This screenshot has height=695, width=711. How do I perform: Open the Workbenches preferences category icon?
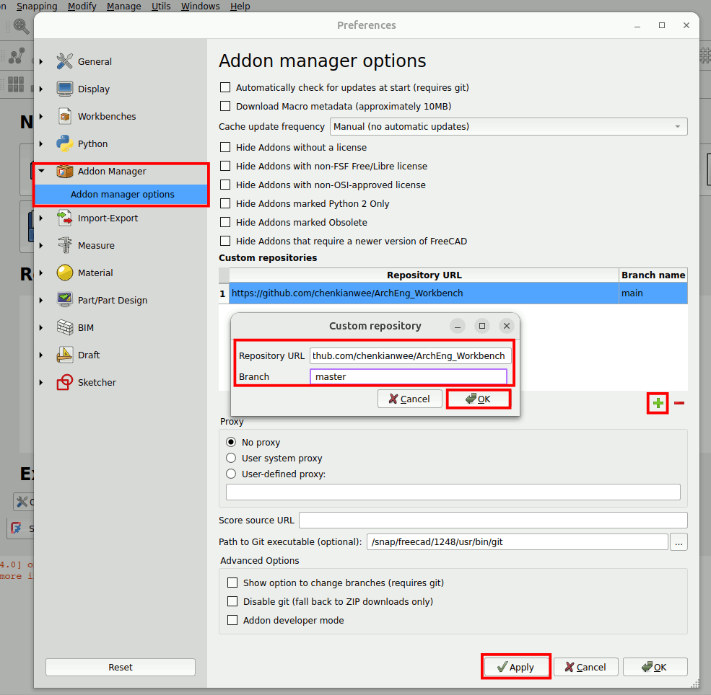click(x=65, y=116)
